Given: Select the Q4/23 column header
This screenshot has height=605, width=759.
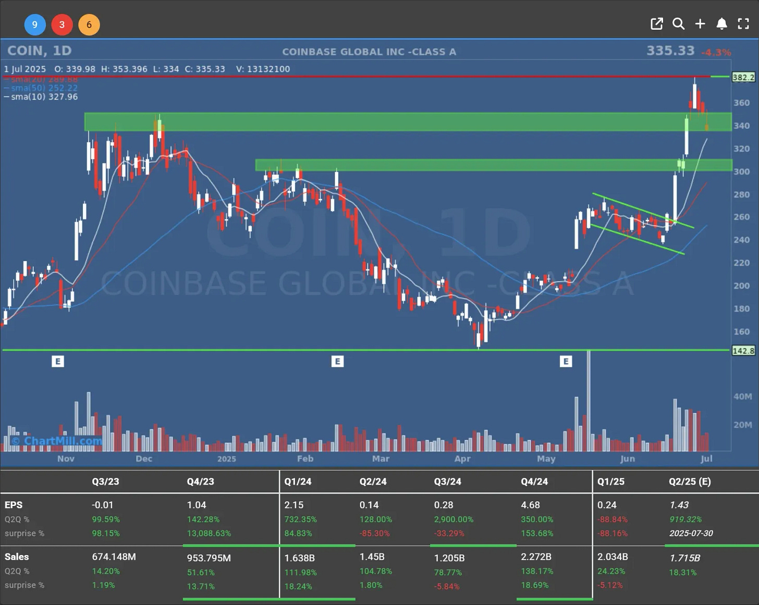Looking at the screenshot, I should pos(201,481).
